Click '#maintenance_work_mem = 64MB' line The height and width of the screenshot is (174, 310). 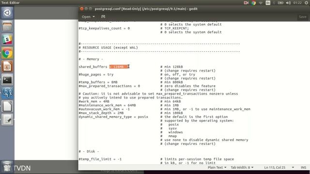[x=108, y=105]
